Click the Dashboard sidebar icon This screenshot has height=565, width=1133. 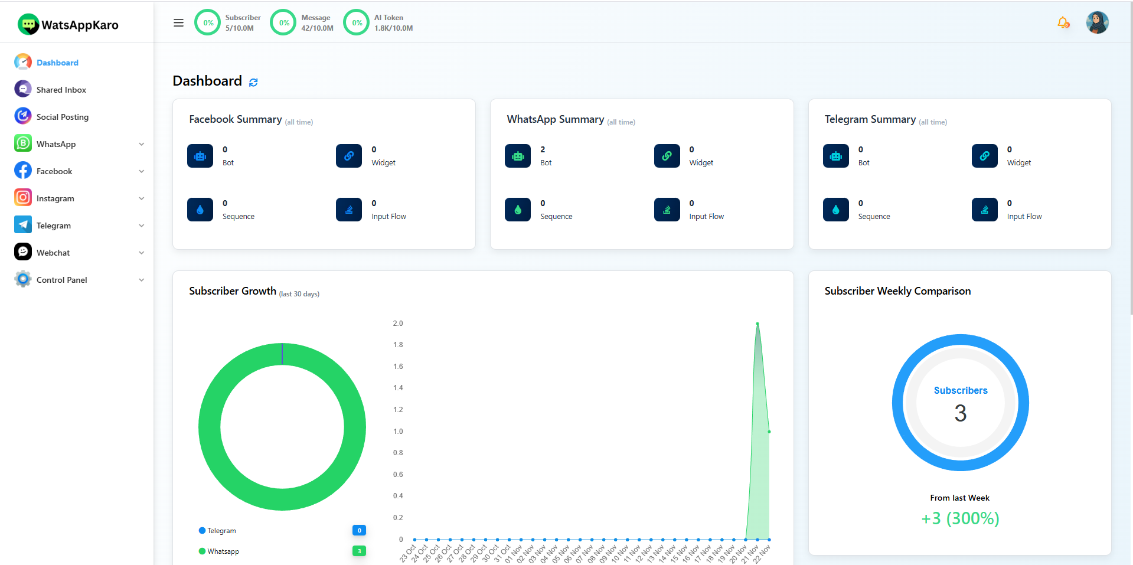click(x=23, y=62)
